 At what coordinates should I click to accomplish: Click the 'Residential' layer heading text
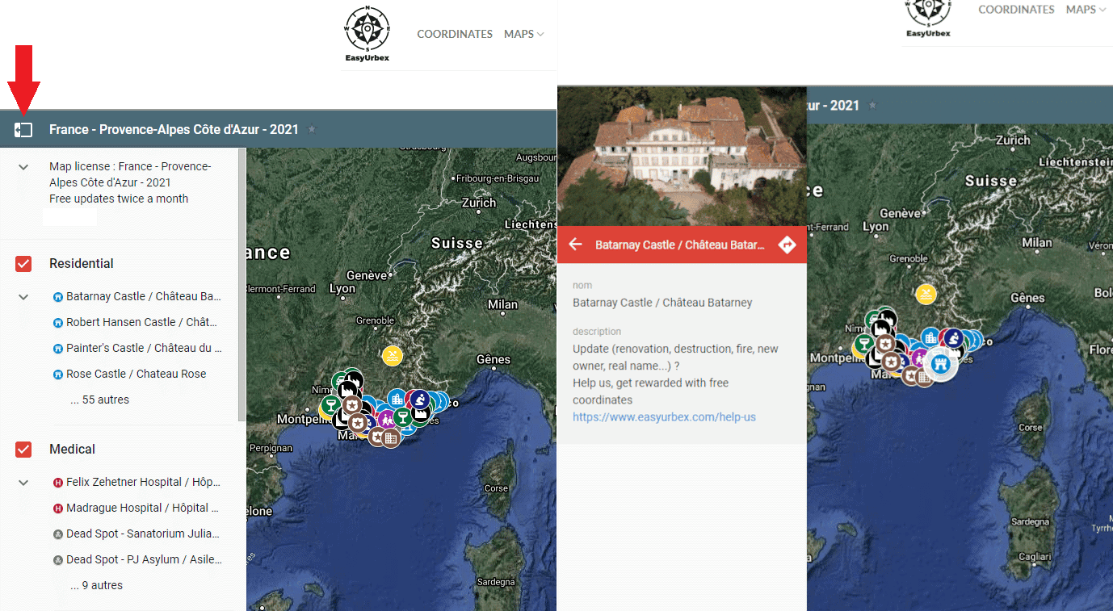(82, 264)
